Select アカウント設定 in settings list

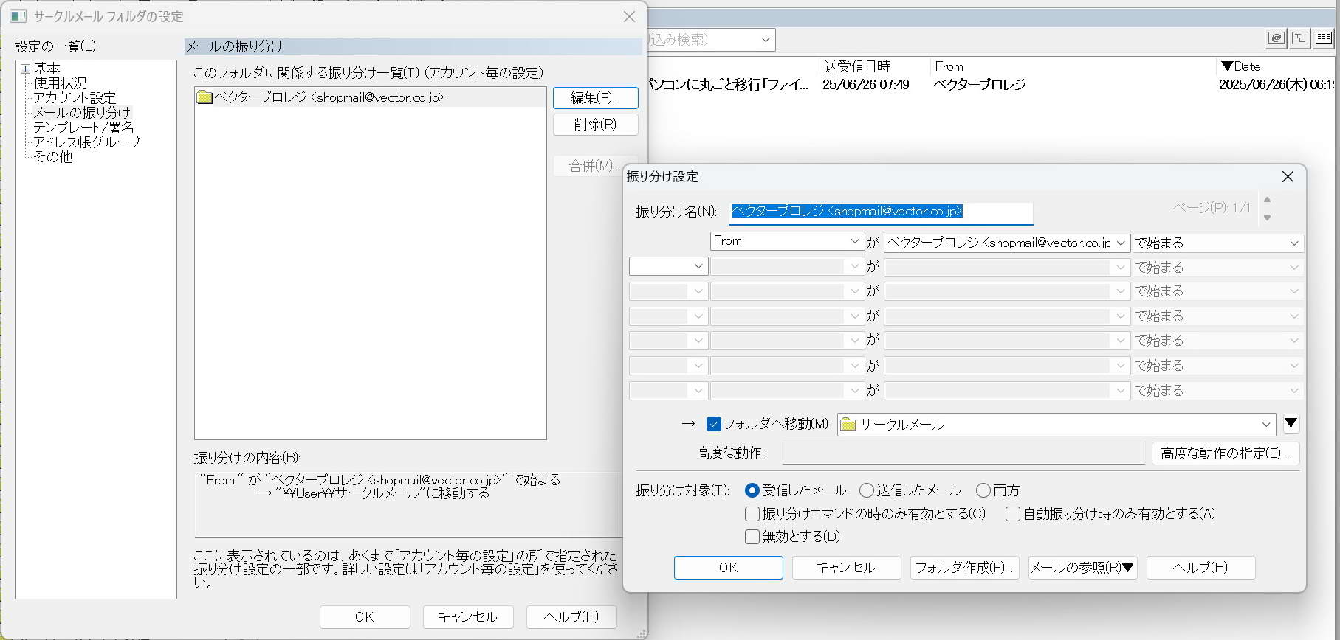click(x=75, y=98)
